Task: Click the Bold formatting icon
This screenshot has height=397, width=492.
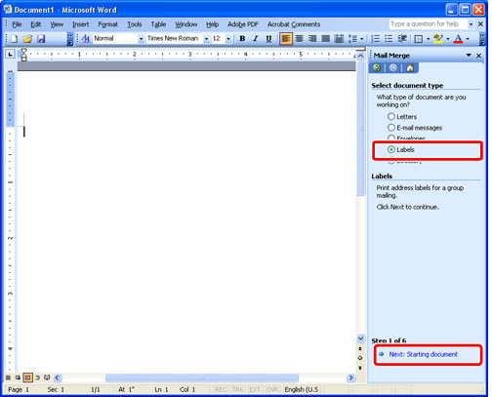Action: coord(242,39)
